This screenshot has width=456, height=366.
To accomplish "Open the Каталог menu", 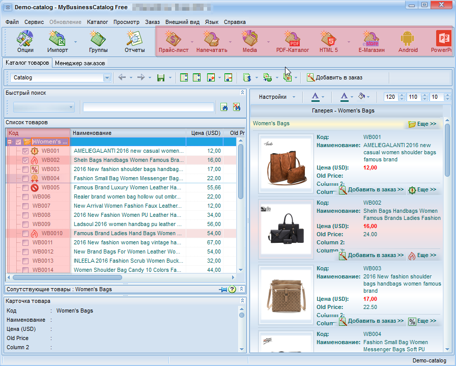I will tap(97, 22).
